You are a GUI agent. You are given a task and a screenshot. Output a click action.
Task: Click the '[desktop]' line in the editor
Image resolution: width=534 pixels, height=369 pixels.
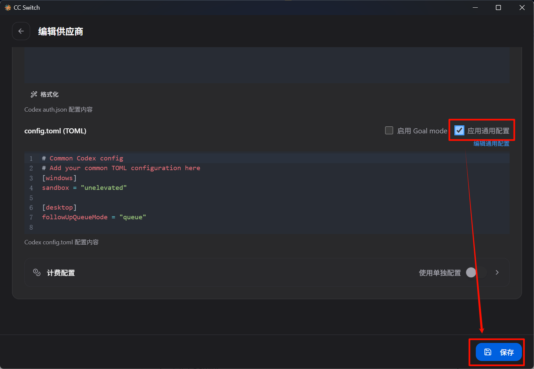[x=59, y=208]
